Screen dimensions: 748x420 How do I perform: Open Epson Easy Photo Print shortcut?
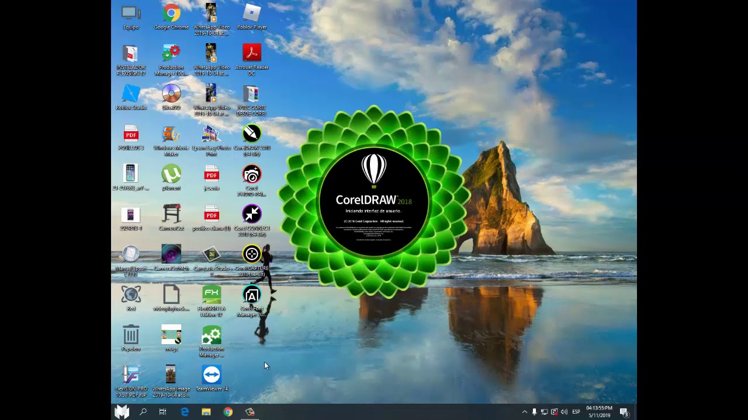tap(212, 141)
